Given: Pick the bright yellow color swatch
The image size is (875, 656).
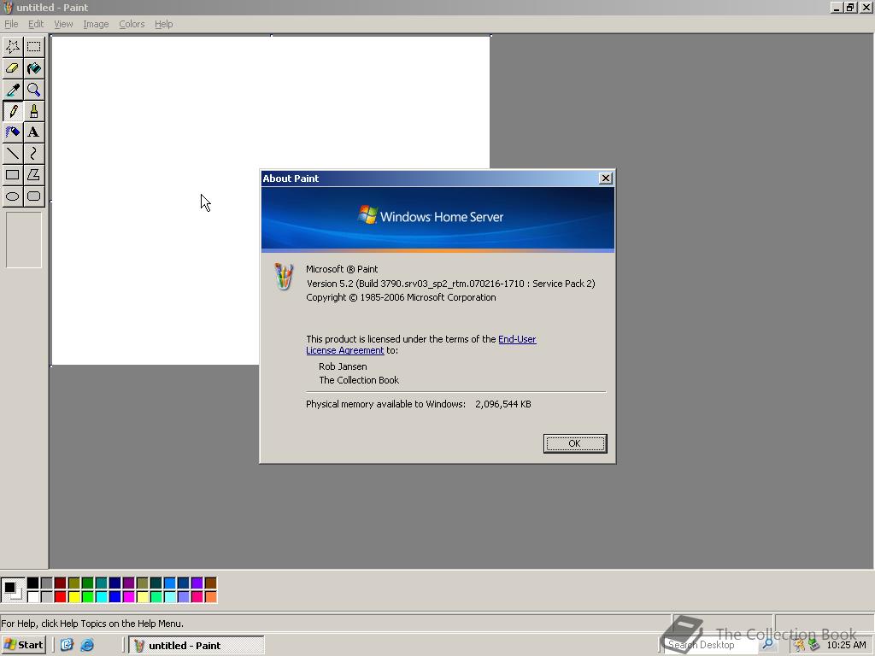Looking at the screenshot, I should 73,597.
